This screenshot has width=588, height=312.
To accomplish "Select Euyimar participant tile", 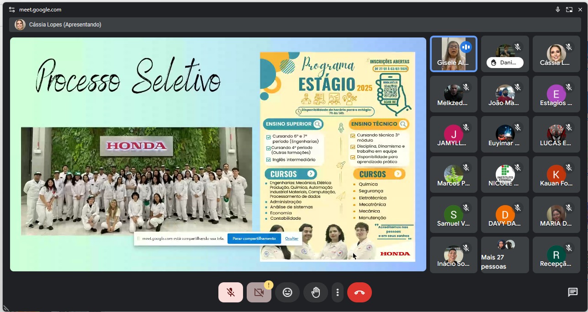I will click(505, 134).
